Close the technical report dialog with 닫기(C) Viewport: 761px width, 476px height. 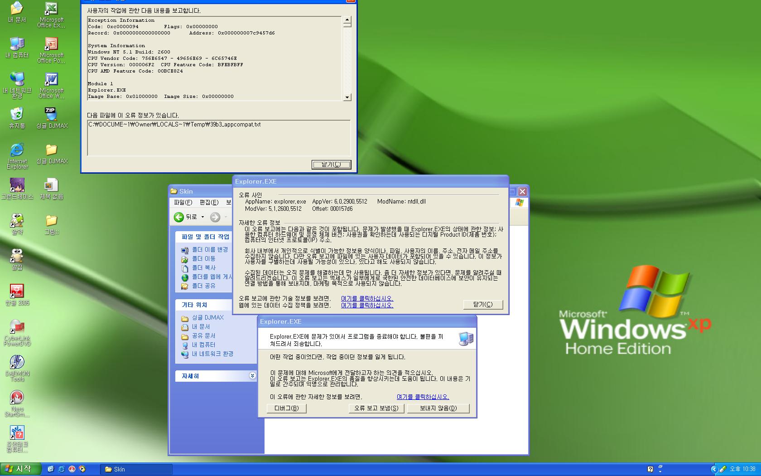coord(332,165)
